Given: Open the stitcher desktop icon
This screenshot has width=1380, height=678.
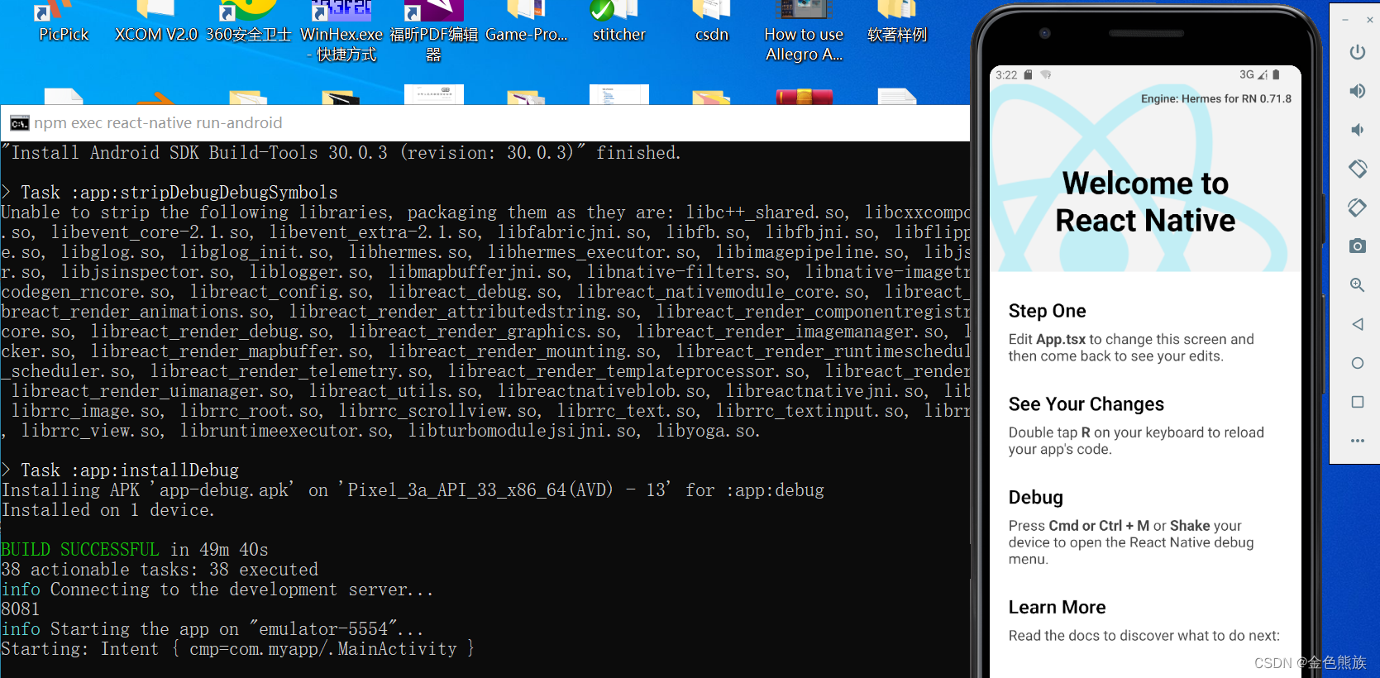Looking at the screenshot, I should coord(618,22).
